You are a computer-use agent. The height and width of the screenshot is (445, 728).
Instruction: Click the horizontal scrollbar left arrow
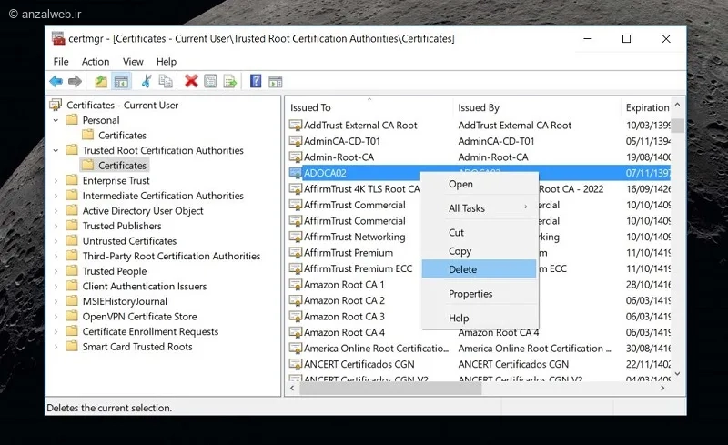pyautogui.click(x=292, y=388)
